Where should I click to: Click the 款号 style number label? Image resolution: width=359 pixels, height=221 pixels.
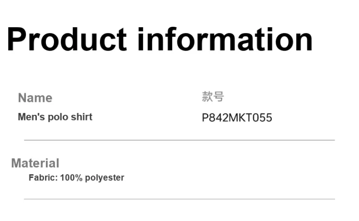(x=213, y=97)
